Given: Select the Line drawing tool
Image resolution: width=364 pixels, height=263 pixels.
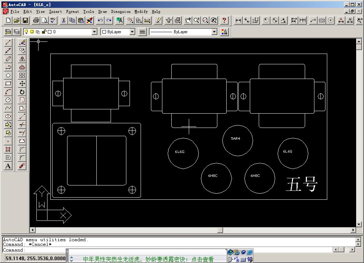Looking at the screenshot, I should click(8, 43).
